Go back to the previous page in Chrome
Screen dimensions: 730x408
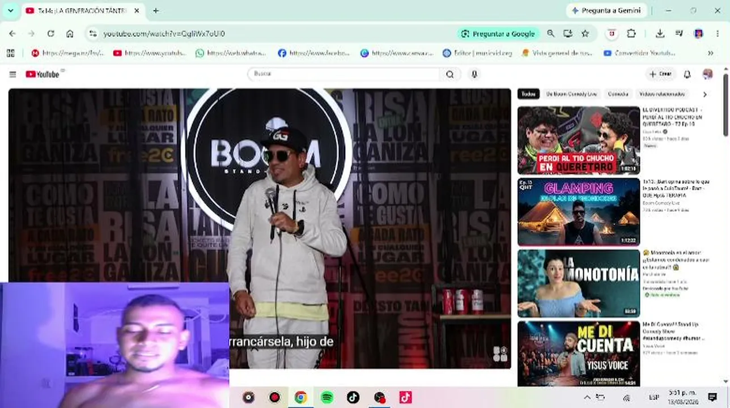(x=12, y=33)
